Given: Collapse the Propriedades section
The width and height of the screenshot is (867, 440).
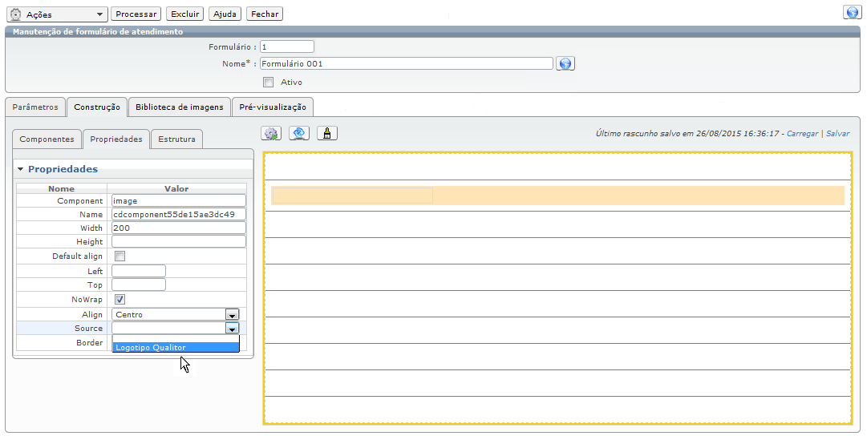Looking at the screenshot, I should coord(21,169).
